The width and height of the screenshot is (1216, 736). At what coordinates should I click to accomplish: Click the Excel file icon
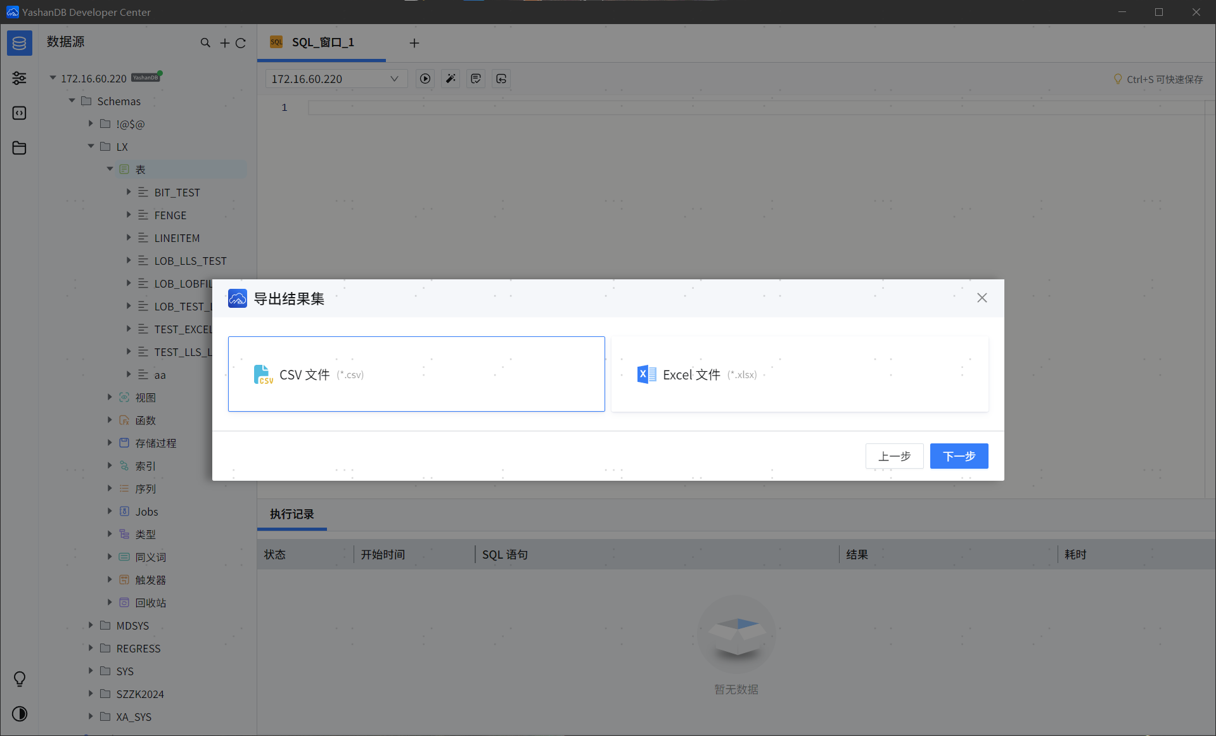646,374
